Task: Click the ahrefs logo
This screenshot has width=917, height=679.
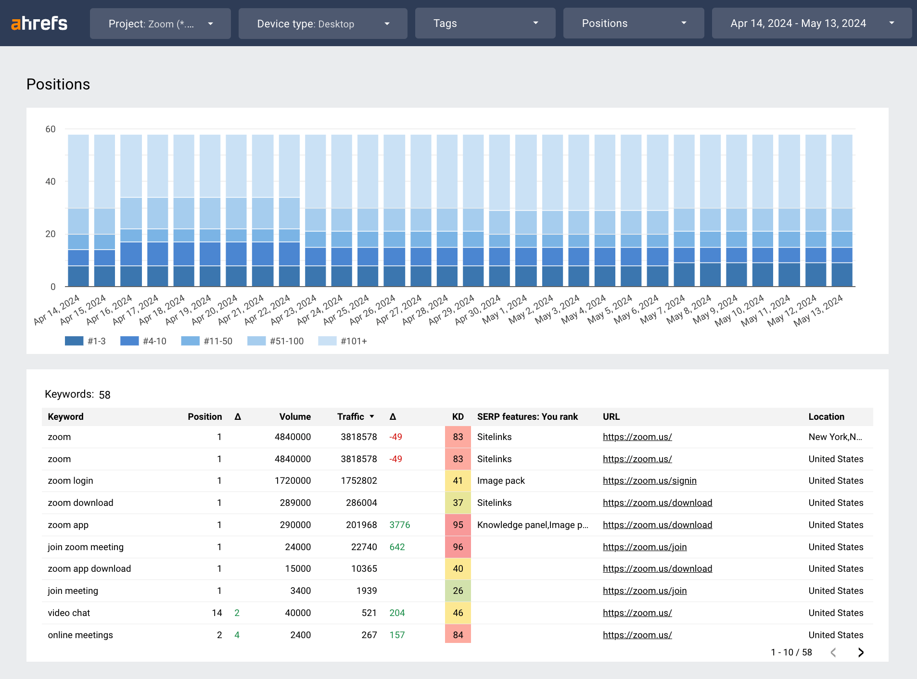Action: 39,23
